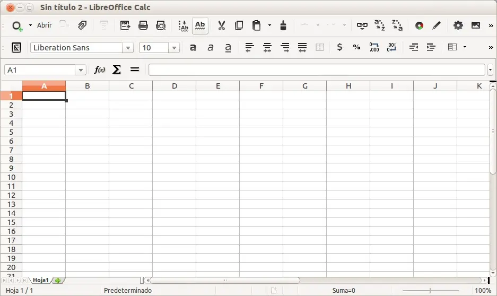Open the Function Wizard
This screenshot has width=497, height=296.
pos(100,69)
